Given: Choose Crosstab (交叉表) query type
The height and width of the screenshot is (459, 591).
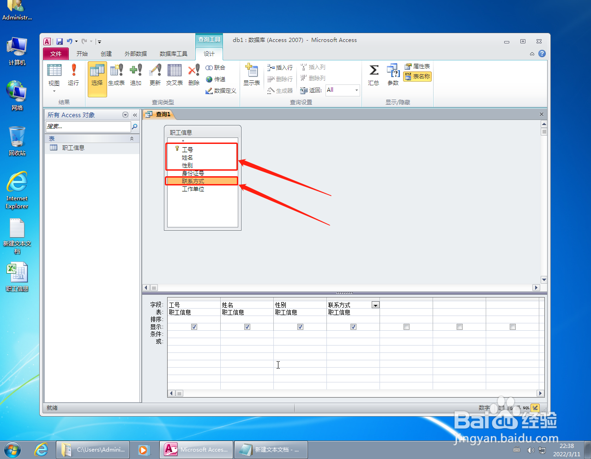Looking at the screenshot, I should 175,75.
